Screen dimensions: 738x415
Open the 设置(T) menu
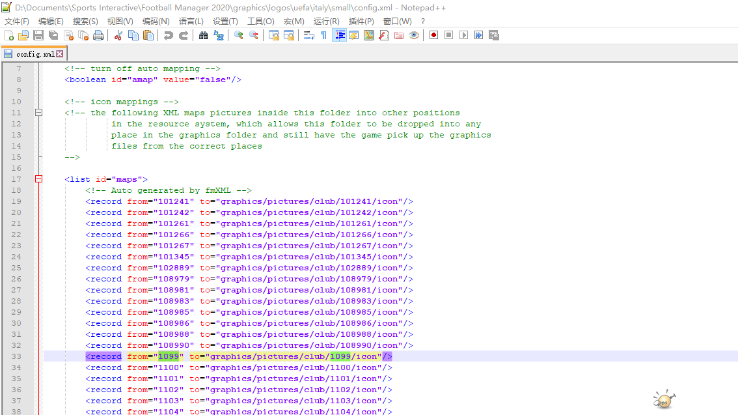click(225, 21)
